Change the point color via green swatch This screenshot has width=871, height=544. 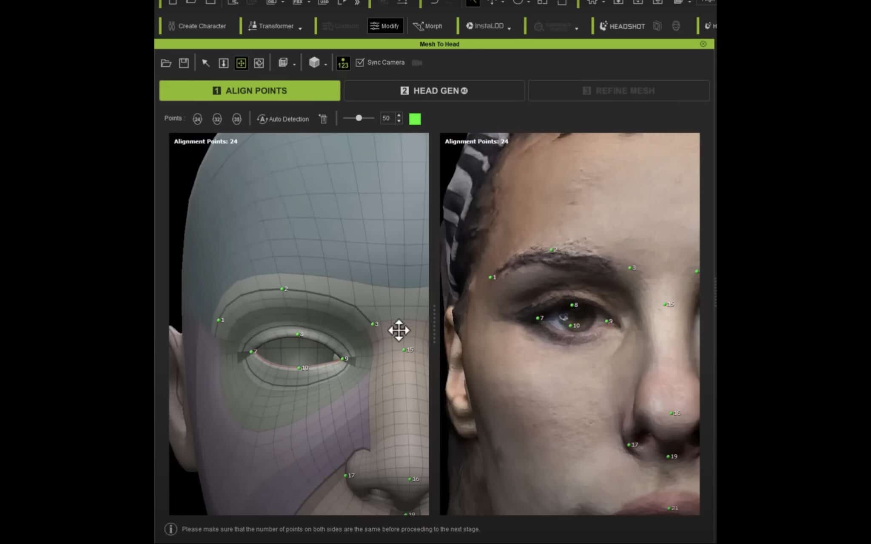pos(415,119)
